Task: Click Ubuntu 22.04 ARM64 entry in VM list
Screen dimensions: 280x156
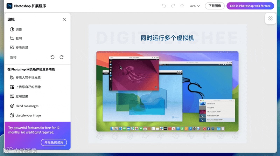Action: pyautogui.click(x=217, y=111)
